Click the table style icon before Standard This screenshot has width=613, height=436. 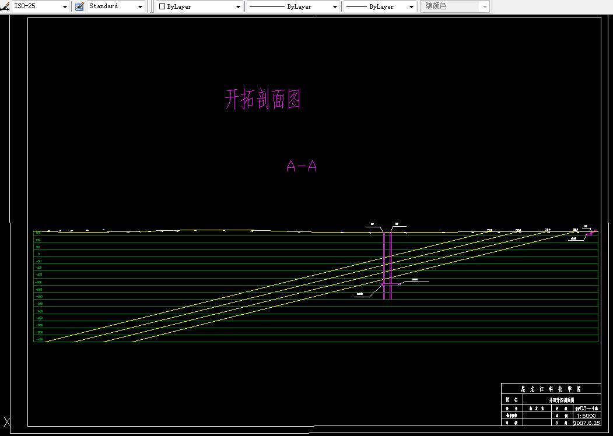tap(80, 6)
